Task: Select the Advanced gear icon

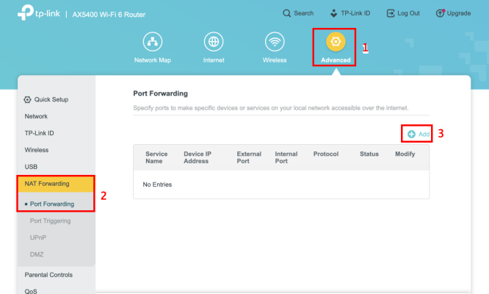Action: [336, 41]
